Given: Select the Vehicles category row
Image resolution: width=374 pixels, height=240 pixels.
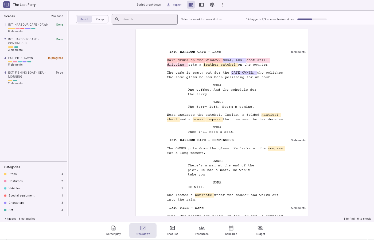Looking at the screenshot, I should click(34, 188).
